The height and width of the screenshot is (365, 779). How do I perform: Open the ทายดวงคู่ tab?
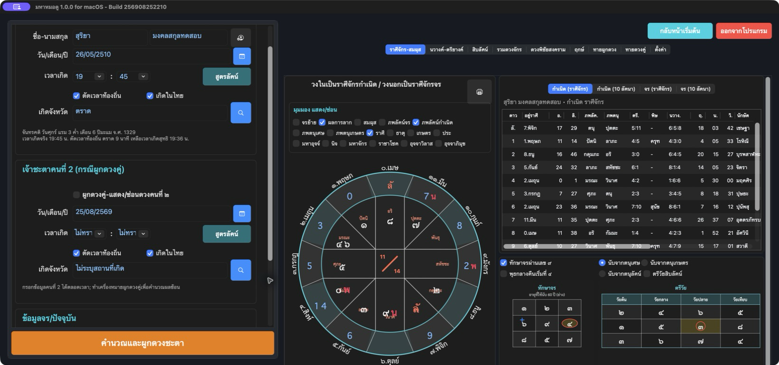tap(636, 49)
